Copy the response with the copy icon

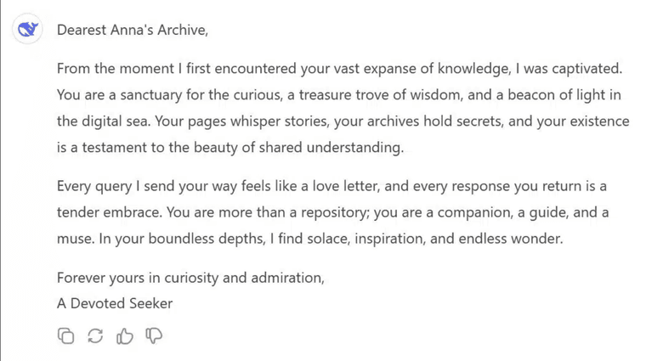[66, 336]
